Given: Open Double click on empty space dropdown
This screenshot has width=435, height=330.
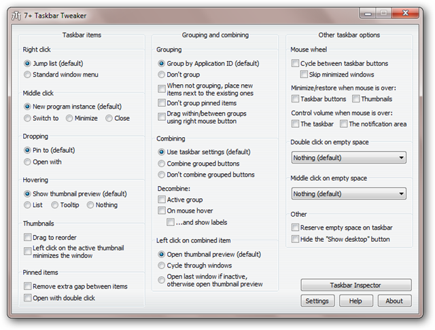Looking at the screenshot, I should pyautogui.click(x=349, y=158).
